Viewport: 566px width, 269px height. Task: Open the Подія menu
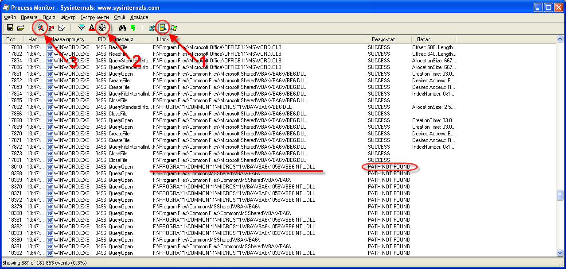(x=49, y=17)
